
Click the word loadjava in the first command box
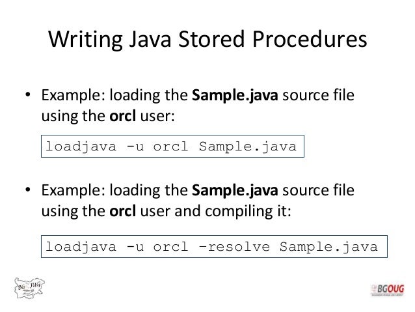[81, 147]
